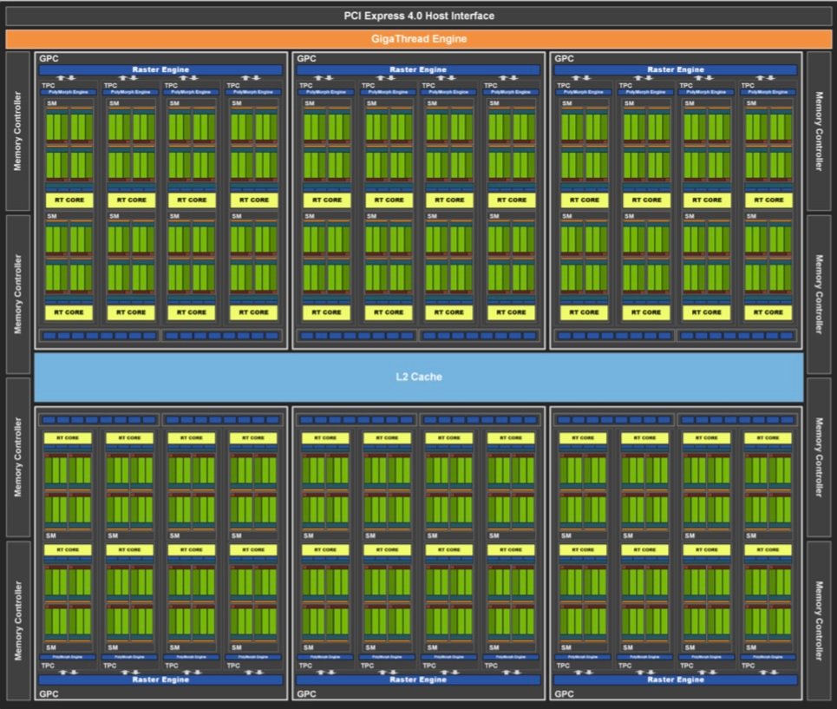Expand the bottom-middle GPC region
The width and height of the screenshot is (837, 709).
click(x=306, y=694)
